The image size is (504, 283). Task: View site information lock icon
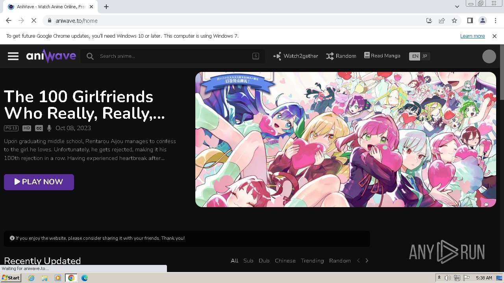(49, 21)
